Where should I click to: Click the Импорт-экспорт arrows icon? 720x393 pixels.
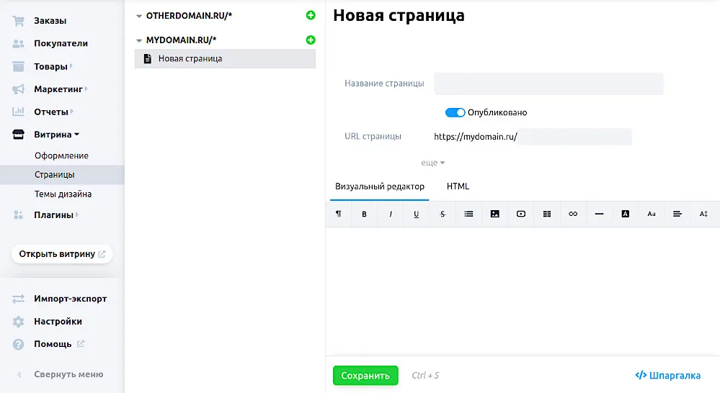(x=18, y=299)
